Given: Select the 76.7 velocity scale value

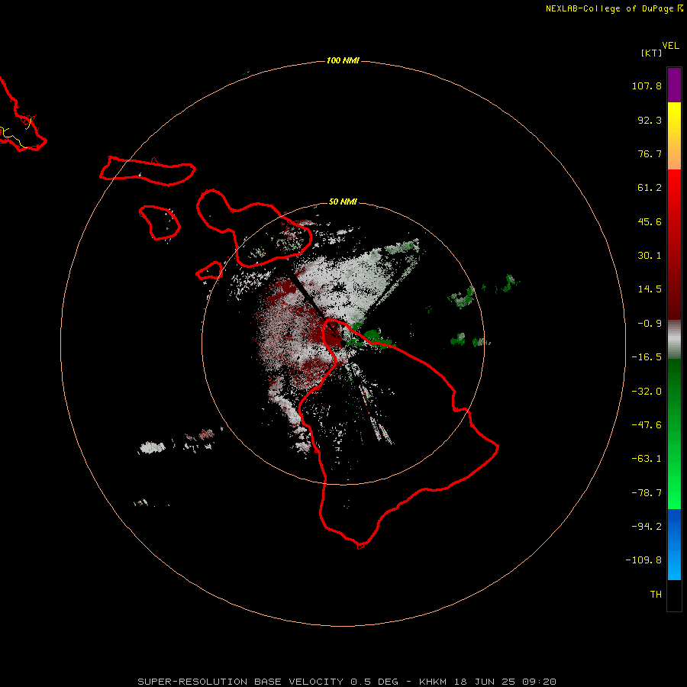Looking at the screenshot, I should tap(650, 153).
